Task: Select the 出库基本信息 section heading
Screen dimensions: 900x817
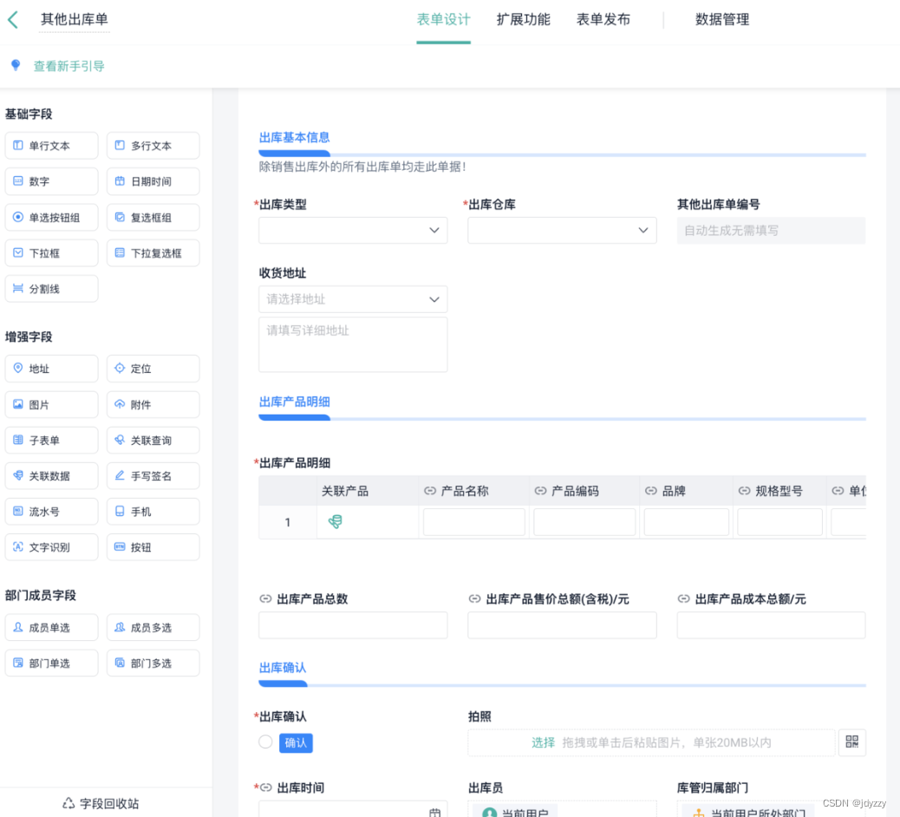Action: 295,137
